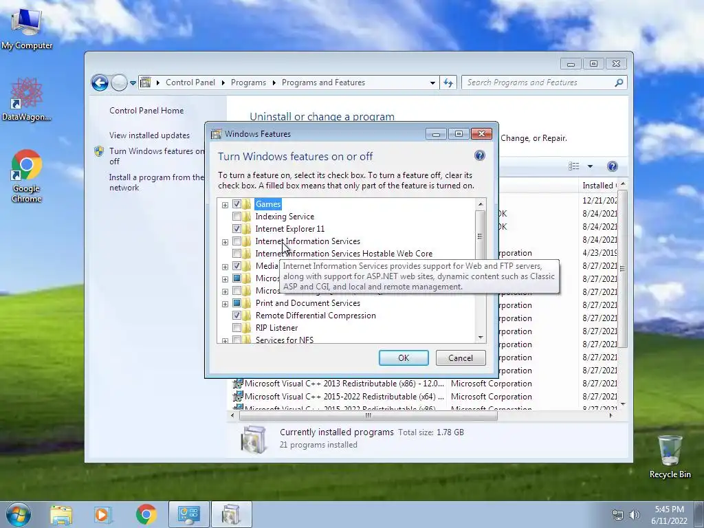Viewport: 704px width, 528px height.
Task: Toggle Media Features checkbox
Action: click(236, 266)
